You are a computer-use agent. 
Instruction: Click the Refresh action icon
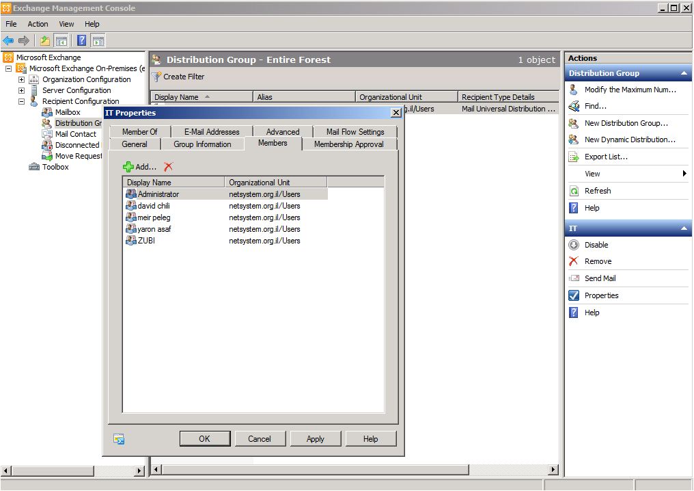(574, 191)
